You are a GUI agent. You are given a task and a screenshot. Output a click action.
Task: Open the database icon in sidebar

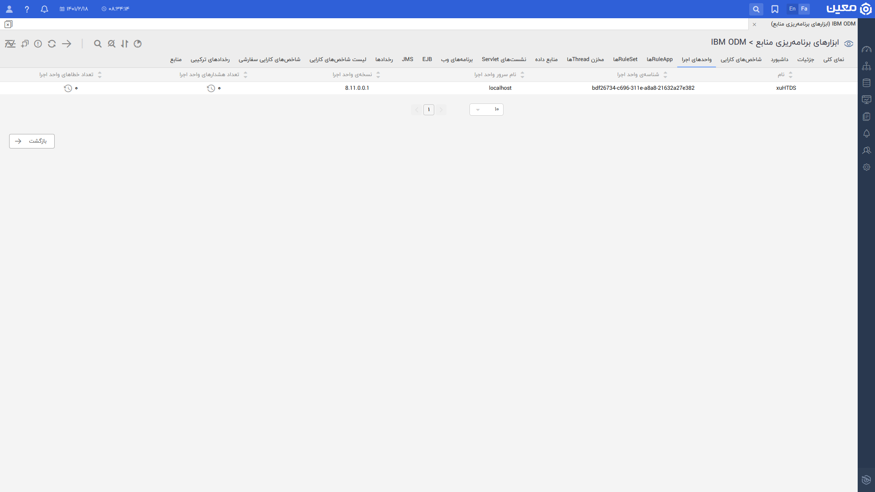point(866,83)
